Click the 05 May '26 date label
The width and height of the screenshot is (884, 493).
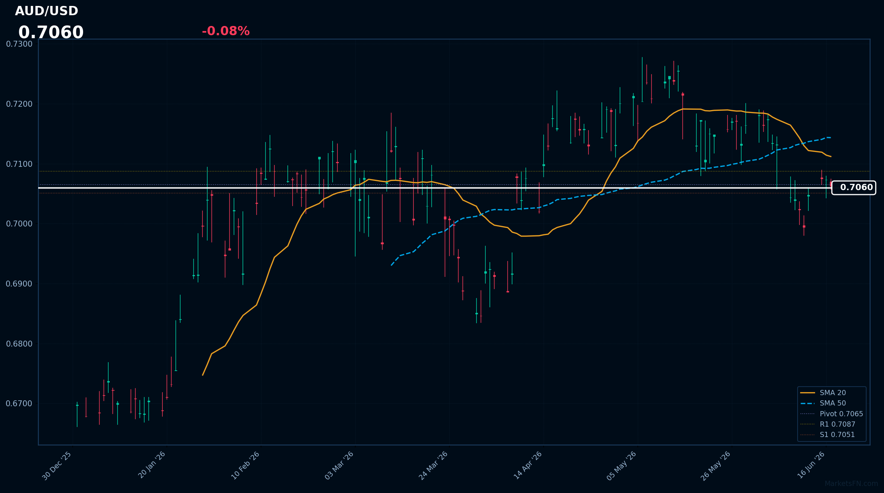[x=622, y=466]
